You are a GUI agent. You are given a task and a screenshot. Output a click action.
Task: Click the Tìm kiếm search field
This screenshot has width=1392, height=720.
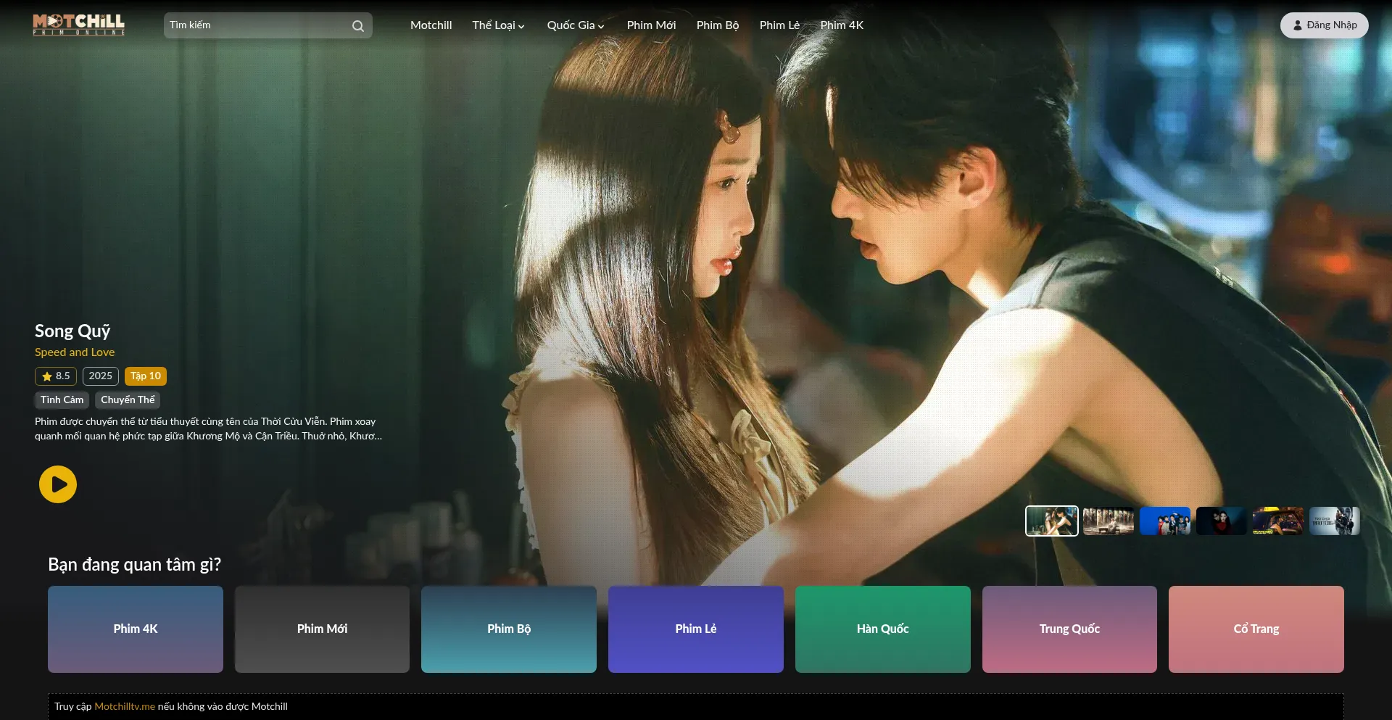pyautogui.click(x=257, y=25)
